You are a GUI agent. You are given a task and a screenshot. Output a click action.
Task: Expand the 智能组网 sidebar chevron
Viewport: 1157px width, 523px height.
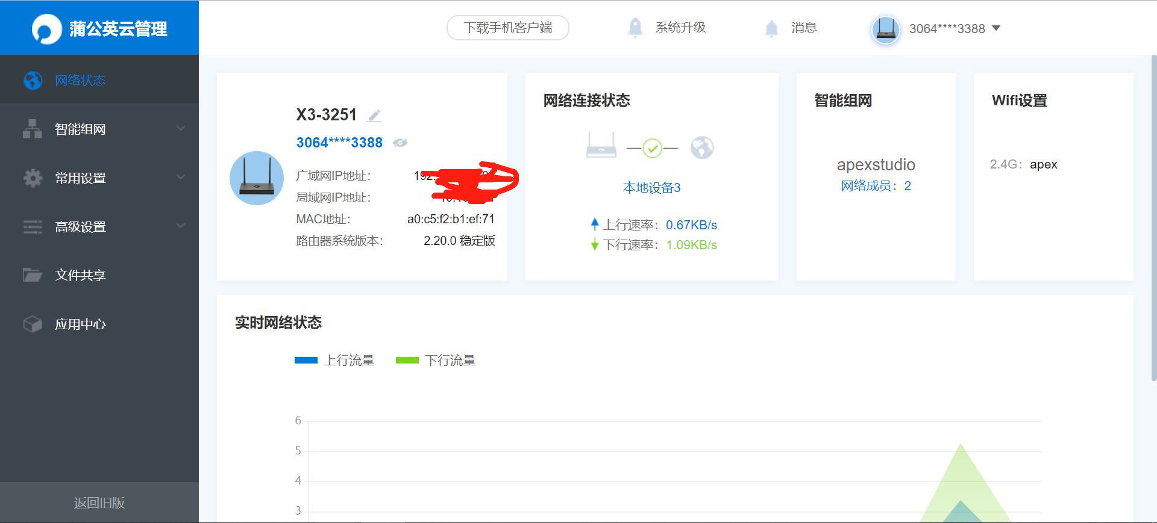181,128
